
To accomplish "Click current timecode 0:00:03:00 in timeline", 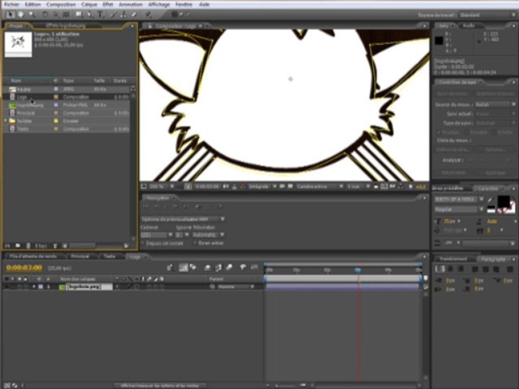I will 24,267.
